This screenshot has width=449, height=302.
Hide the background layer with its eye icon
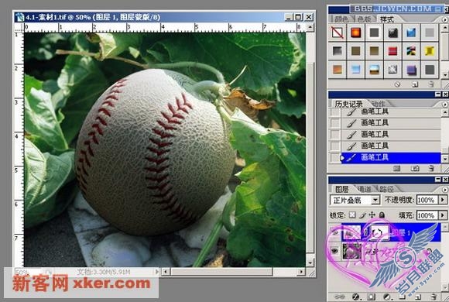pyautogui.click(x=334, y=252)
